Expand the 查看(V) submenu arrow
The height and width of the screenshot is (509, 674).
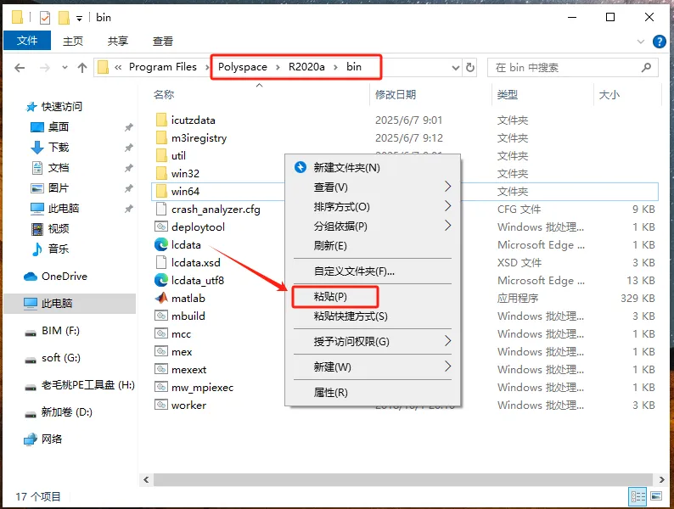tap(447, 187)
